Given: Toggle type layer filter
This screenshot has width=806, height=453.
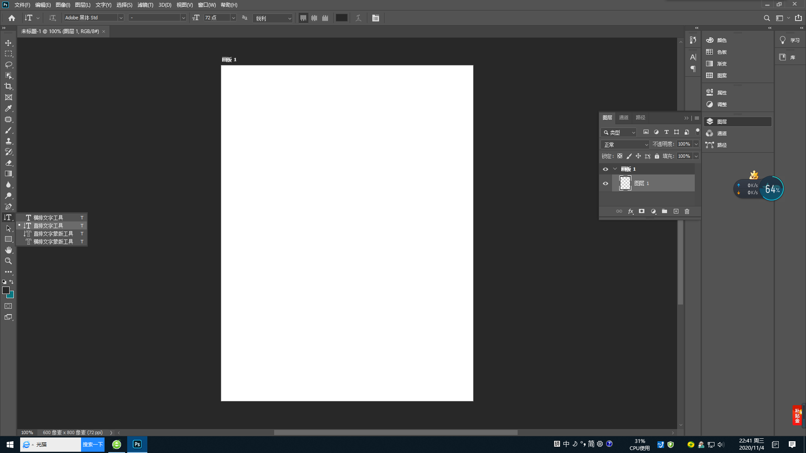Looking at the screenshot, I should pyautogui.click(x=666, y=132).
